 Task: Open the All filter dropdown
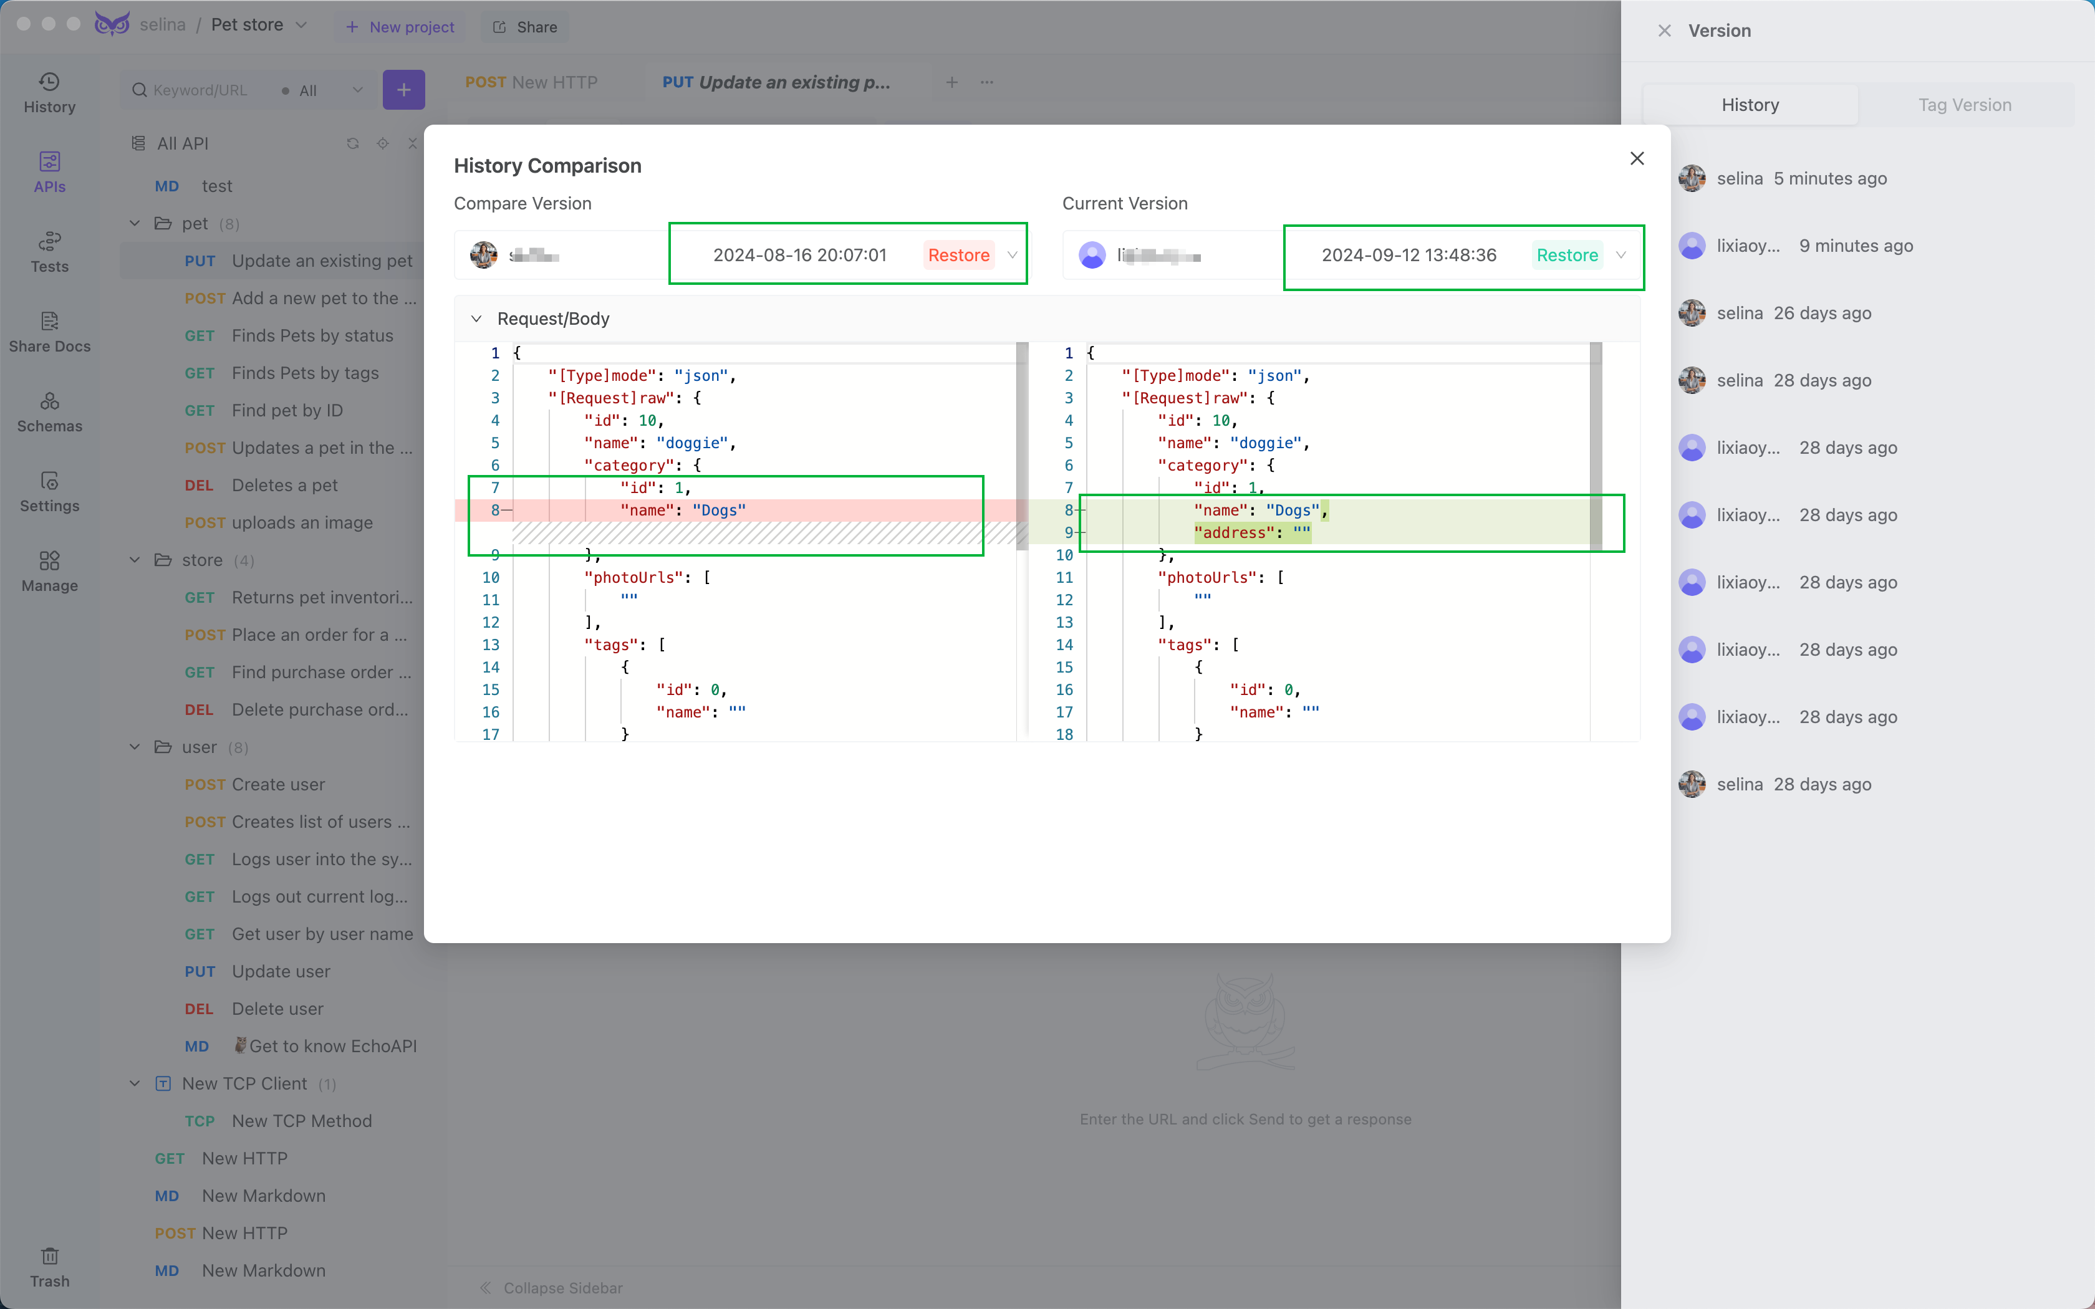coord(323,90)
